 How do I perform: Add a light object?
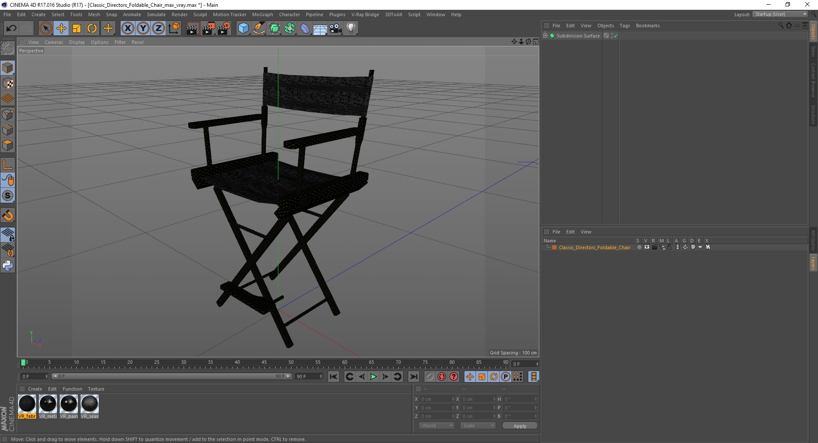tap(351, 29)
